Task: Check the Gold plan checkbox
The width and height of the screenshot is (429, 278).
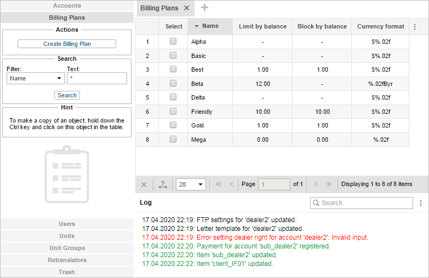Action: click(173, 125)
